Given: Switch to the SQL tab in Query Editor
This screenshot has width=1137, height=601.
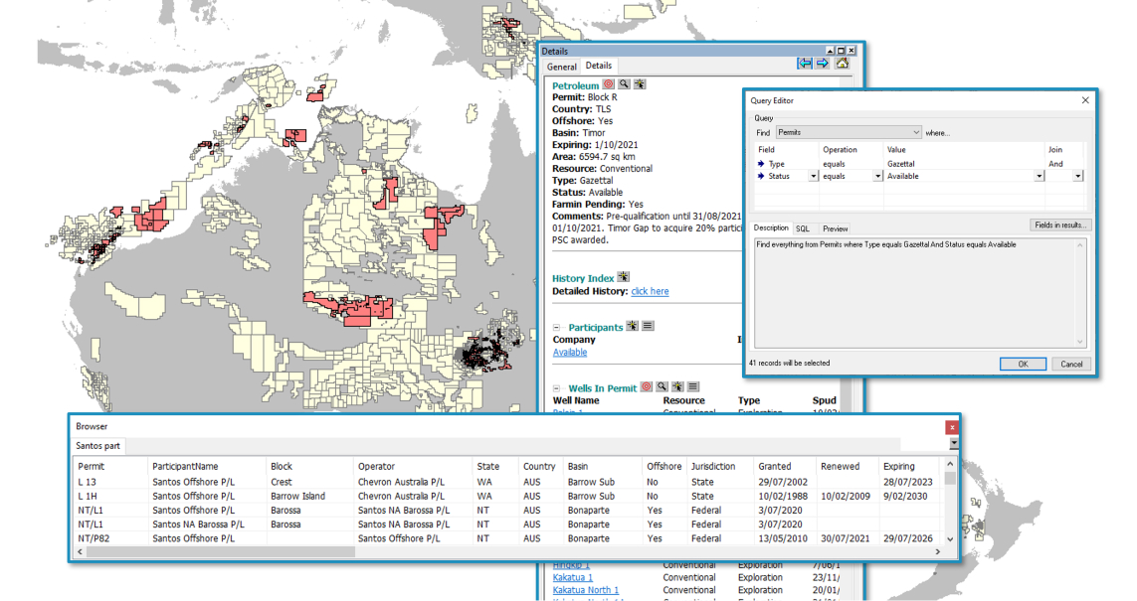Looking at the screenshot, I should point(802,228).
